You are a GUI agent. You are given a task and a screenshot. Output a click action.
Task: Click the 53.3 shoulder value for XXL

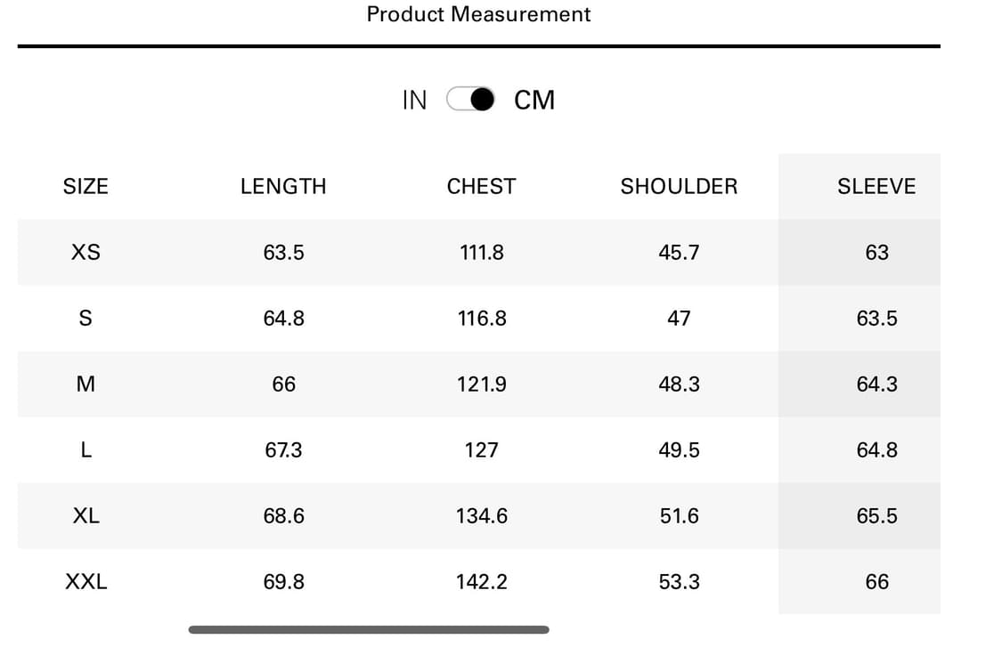(x=679, y=581)
